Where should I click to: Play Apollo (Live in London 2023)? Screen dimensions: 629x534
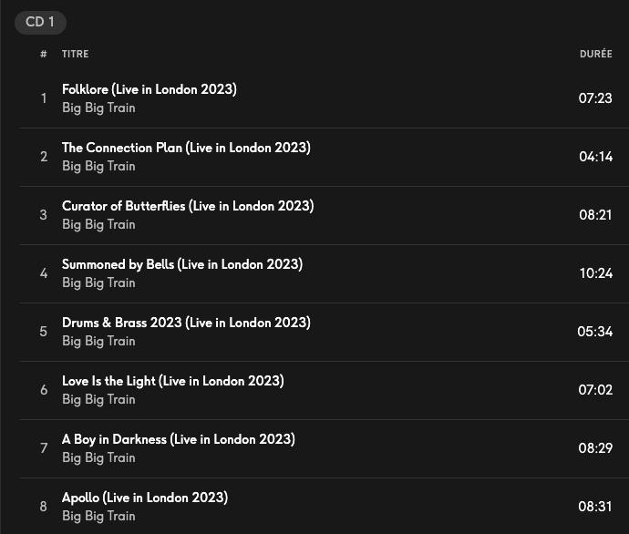[144, 498]
